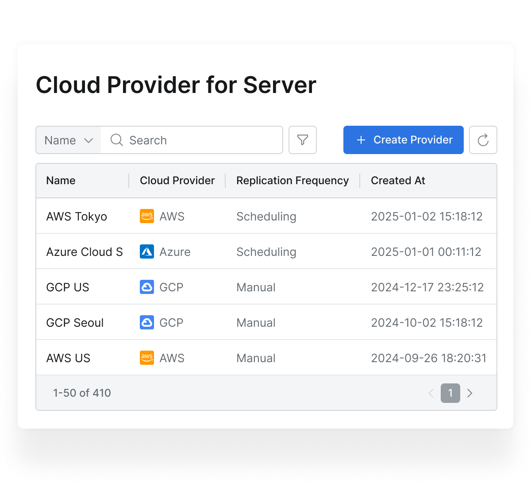Go to previous page with left chevron
The height and width of the screenshot is (487, 531).
coord(431,393)
